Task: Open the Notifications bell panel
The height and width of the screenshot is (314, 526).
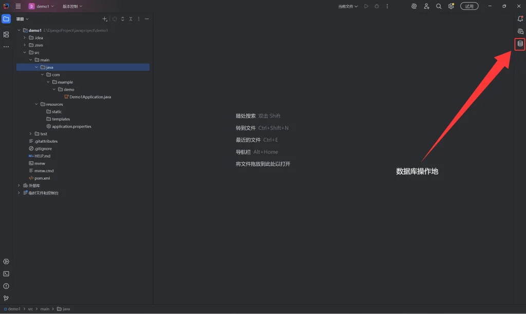Action: (520, 19)
